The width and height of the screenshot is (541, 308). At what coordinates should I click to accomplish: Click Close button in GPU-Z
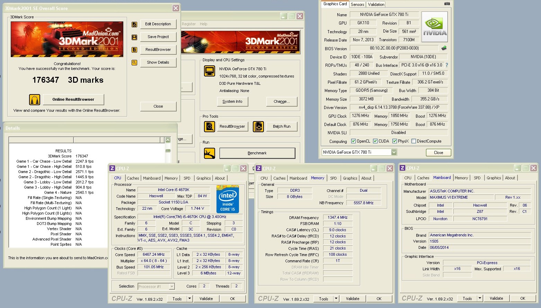click(438, 153)
